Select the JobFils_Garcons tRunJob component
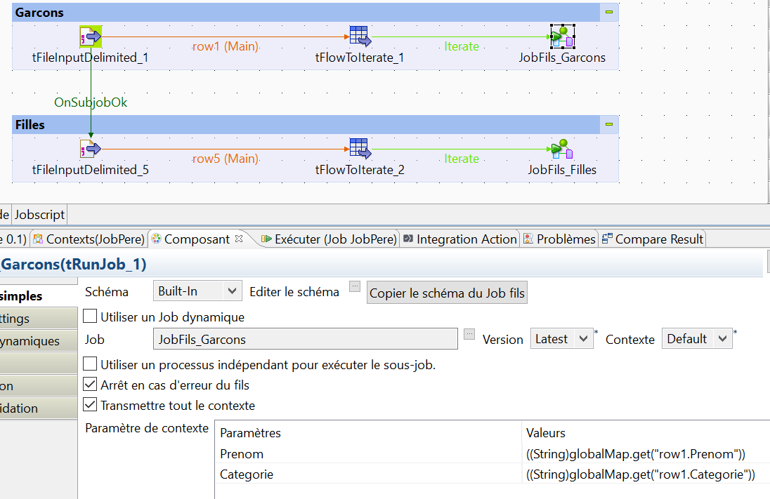 [562, 36]
